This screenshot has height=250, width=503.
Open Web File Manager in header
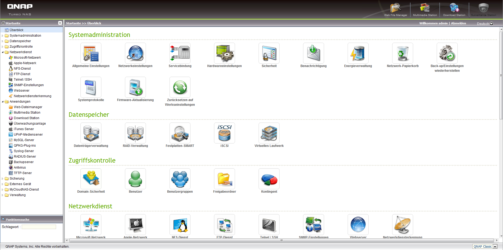coord(396,10)
